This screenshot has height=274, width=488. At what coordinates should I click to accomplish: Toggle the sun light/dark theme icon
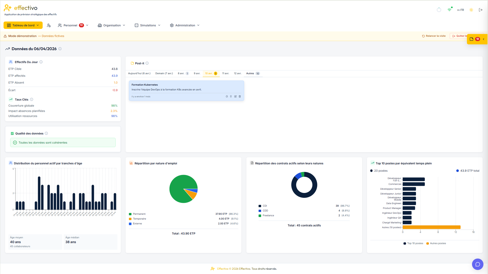click(471, 10)
